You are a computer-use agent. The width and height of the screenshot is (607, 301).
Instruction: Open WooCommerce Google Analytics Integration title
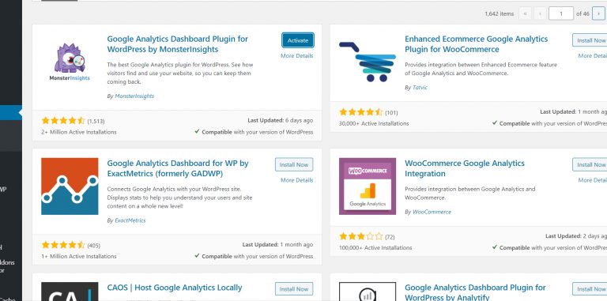(x=464, y=168)
